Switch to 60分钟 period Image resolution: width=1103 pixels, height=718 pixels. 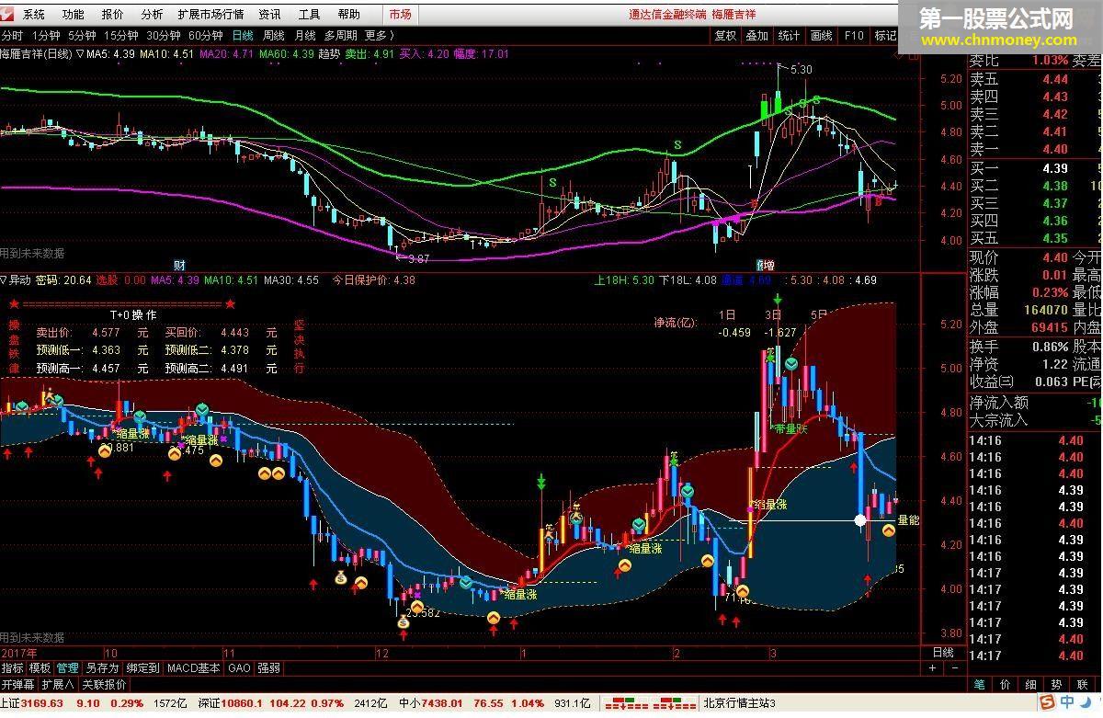point(206,36)
